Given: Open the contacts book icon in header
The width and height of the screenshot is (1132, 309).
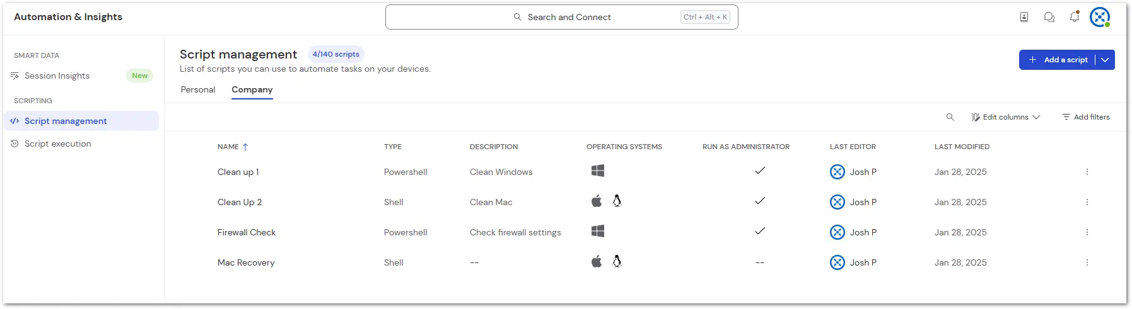Looking at the screenshot, I should click(1024, 17).
